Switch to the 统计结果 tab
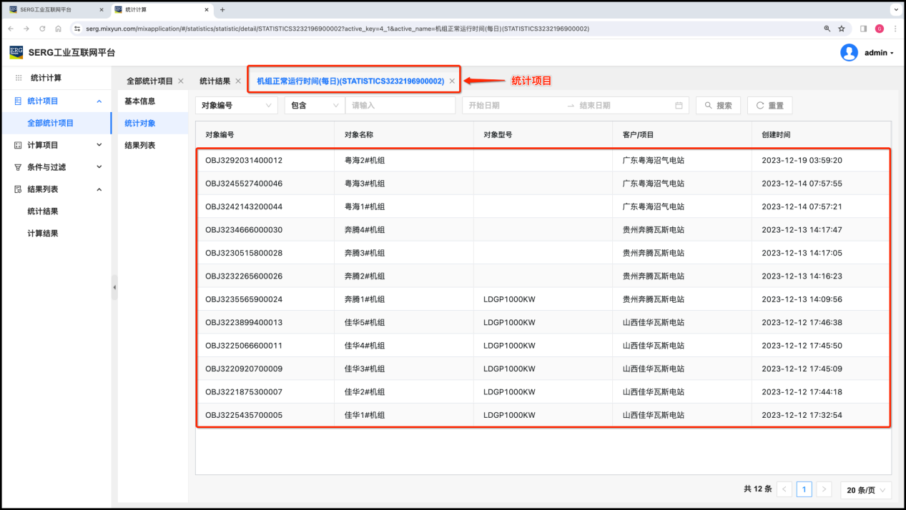This screenshot has width=906, height=510. pyautogui.click(x=215, y=81)
